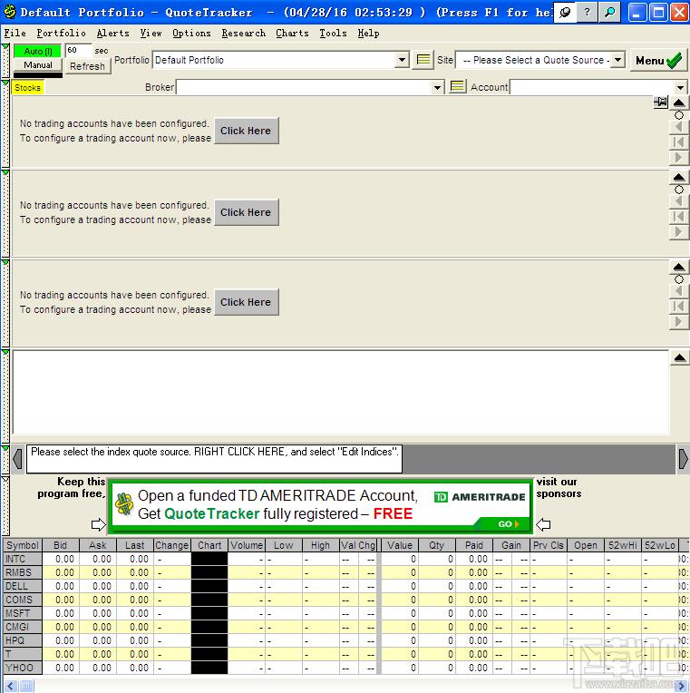This screenshot has height=693, width=690.
Task: Click the left arrow of the index ticker
Action: [x=17, y=459]
